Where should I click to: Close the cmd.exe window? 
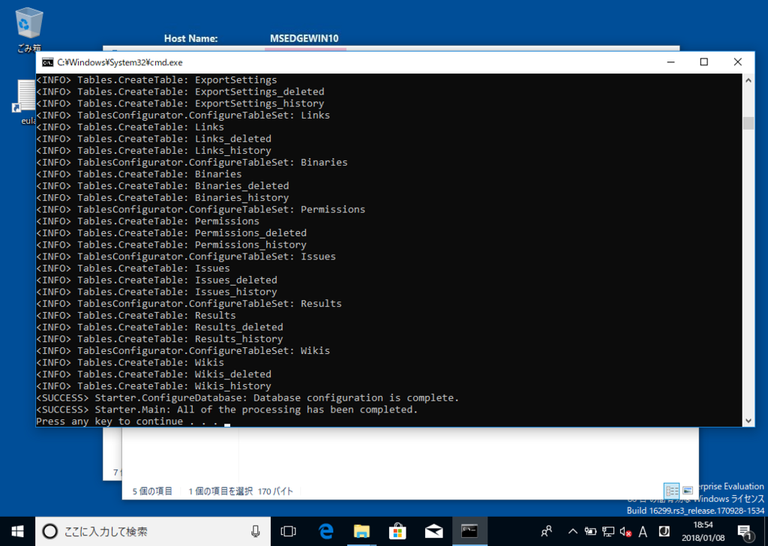point(738,62)
